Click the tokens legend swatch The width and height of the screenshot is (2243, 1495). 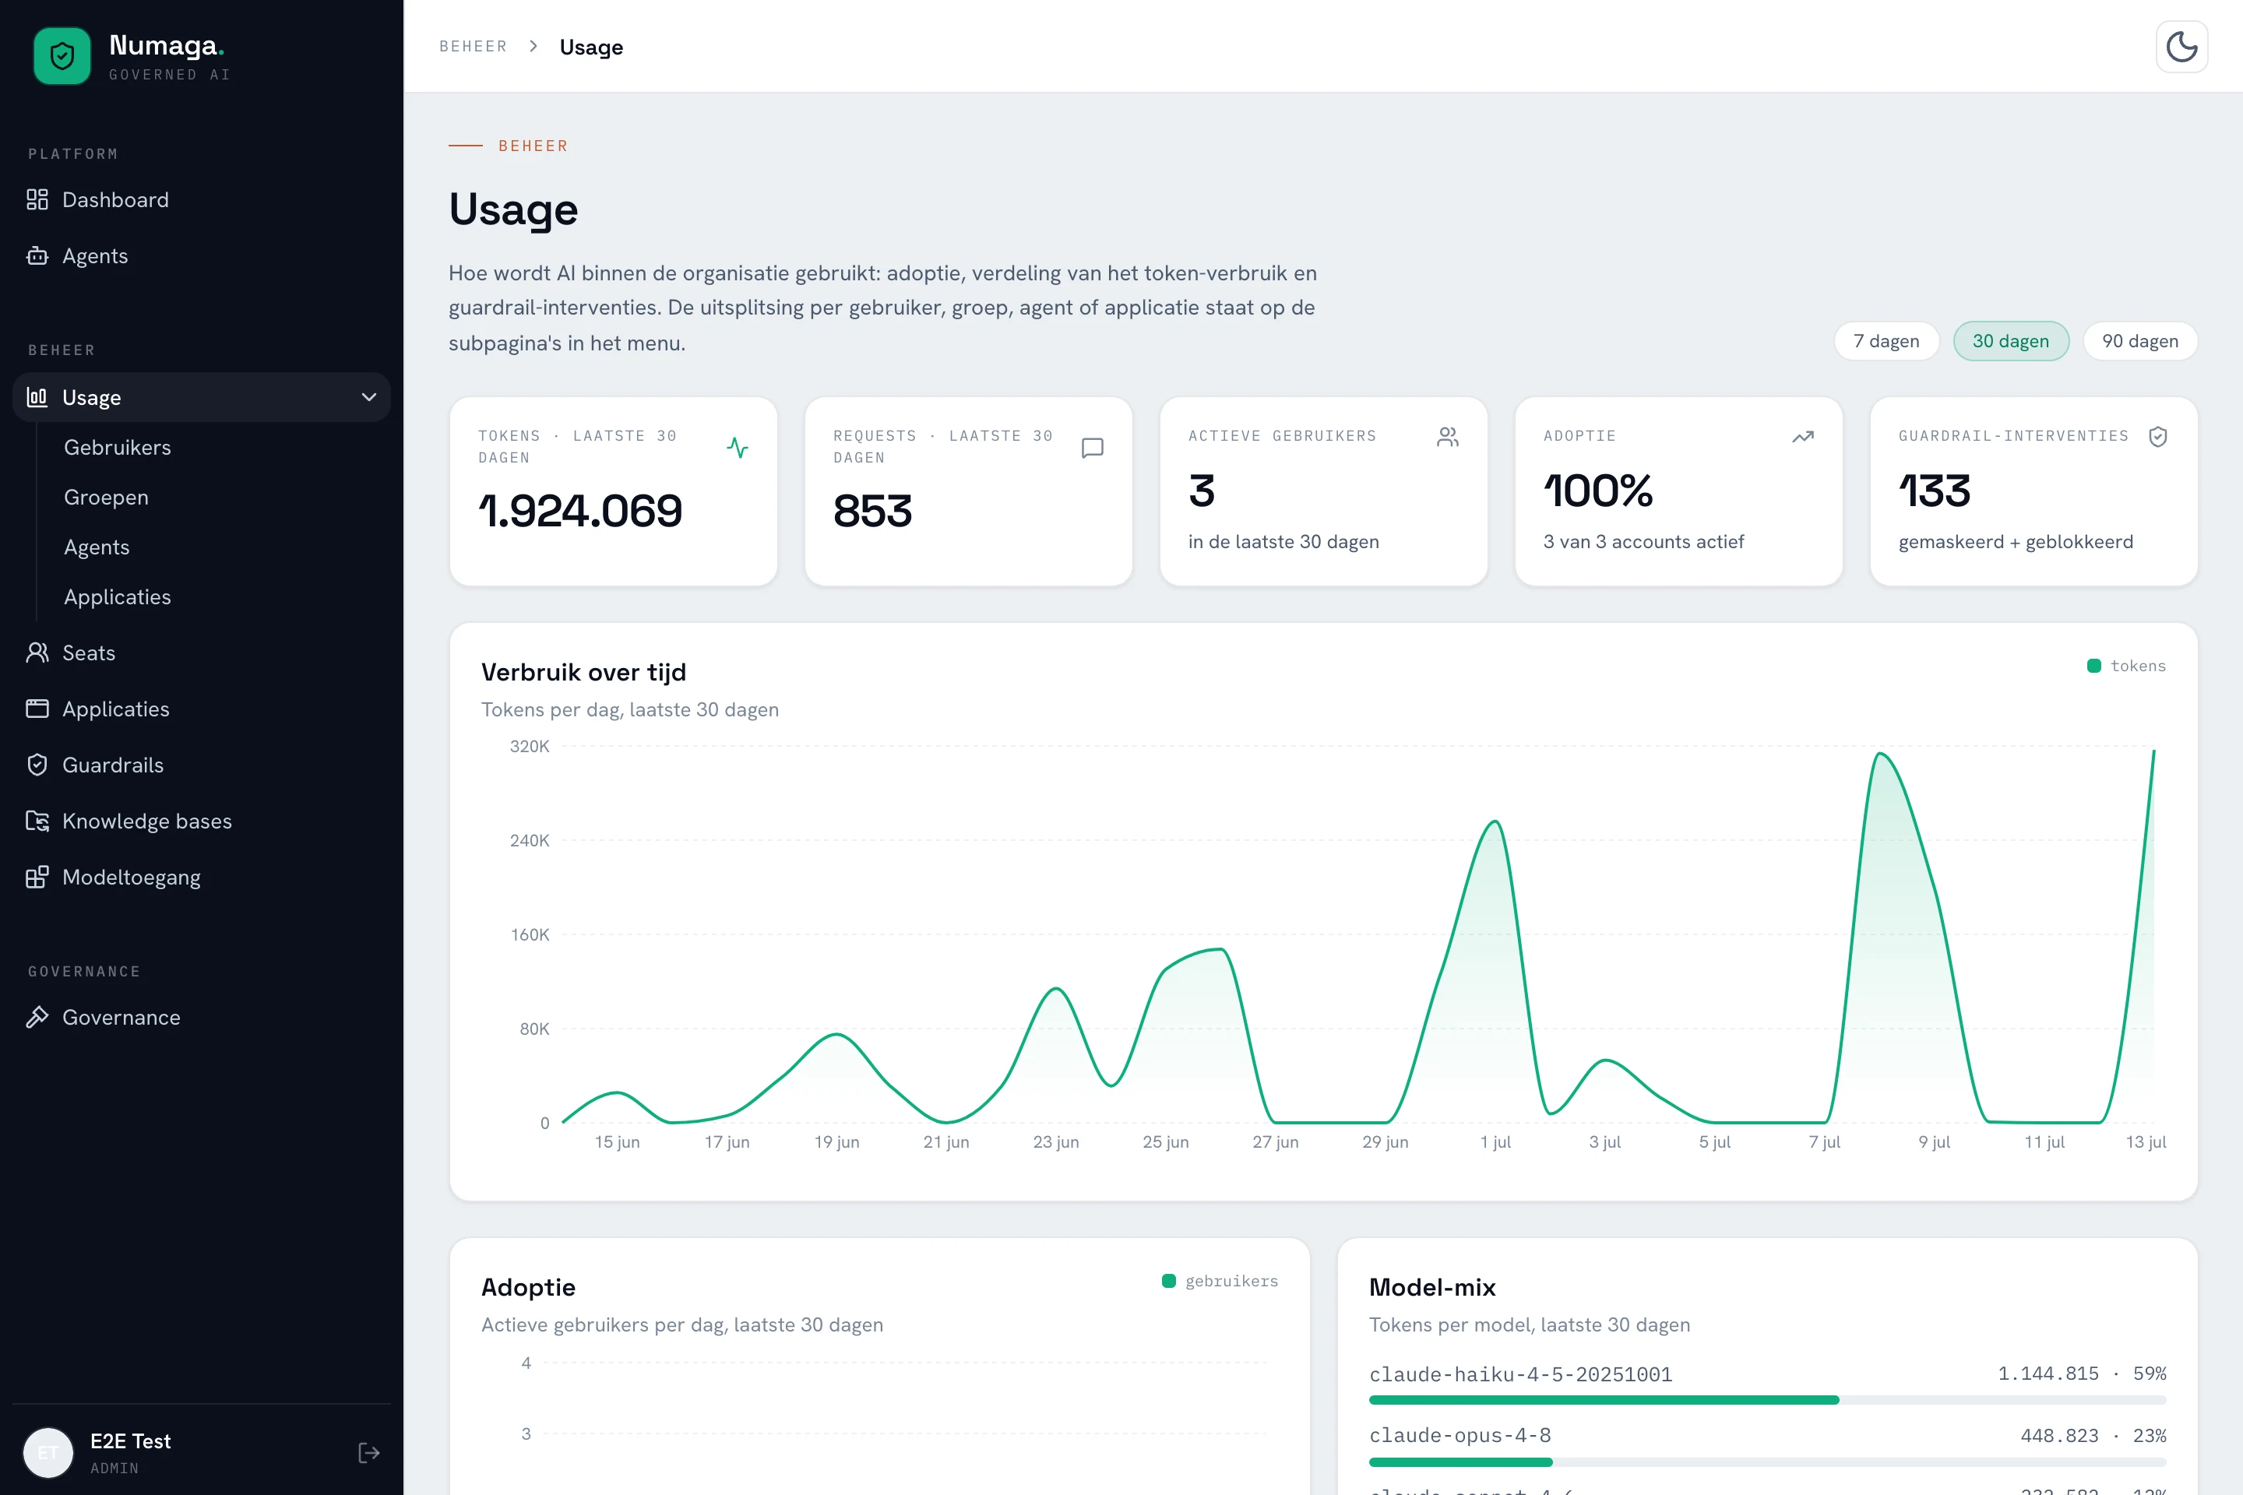[2094, 666]
